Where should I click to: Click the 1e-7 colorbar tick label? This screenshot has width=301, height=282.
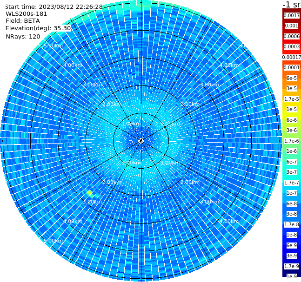(292, 193)
